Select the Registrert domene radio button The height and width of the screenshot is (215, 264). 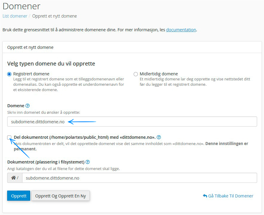(10, 74)
